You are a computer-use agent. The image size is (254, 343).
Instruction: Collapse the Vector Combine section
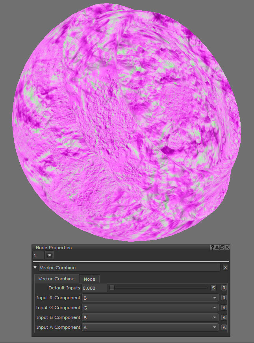point(35,267)
